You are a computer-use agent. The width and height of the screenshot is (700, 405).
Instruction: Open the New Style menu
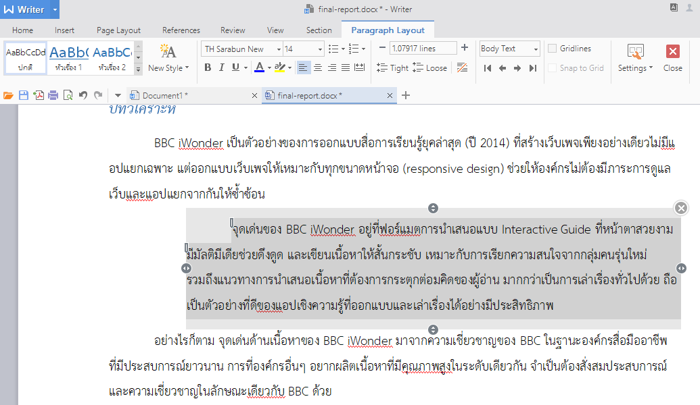click(168, 57)
